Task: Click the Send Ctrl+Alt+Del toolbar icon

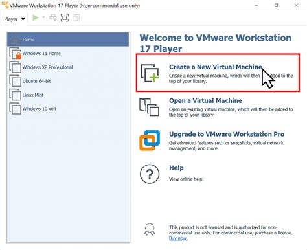Action: coord(53,17)
